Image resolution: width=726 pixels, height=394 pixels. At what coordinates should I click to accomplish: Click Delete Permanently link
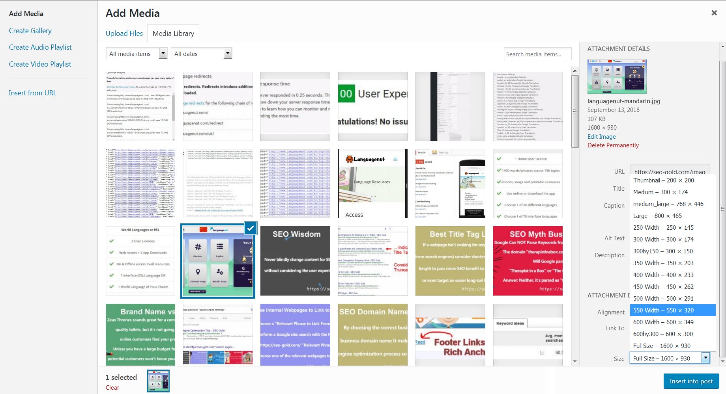tap(613, 145)
